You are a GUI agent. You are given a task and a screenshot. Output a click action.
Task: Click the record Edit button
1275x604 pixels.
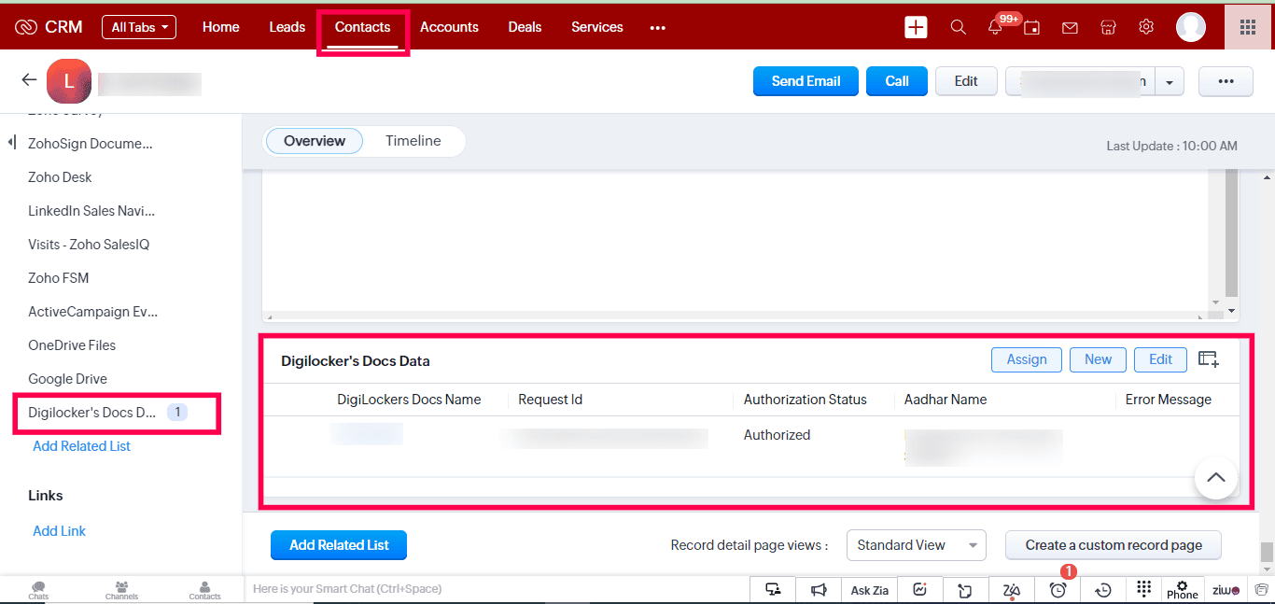coord(966,81)
